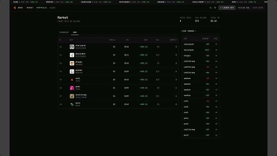Screen dimensions: 277x156
Task: Sort the table by Price column
Action: point(113,40)
